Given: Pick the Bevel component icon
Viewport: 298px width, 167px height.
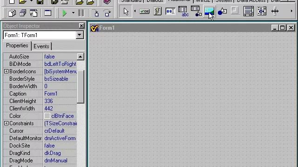Looking at the screenshot, I should [x=235, y=11].
